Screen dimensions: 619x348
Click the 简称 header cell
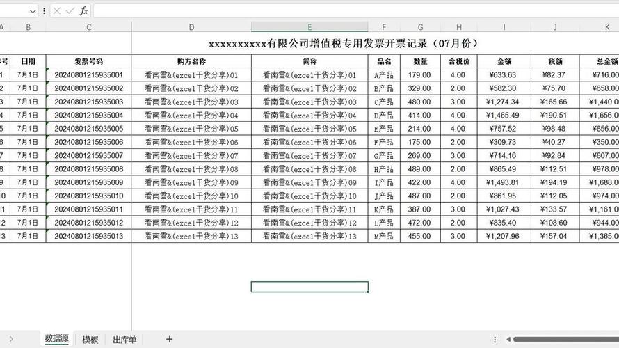[x=309, y=61]
